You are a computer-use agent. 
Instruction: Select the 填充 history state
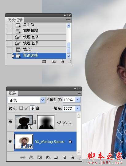coord(40,50)
